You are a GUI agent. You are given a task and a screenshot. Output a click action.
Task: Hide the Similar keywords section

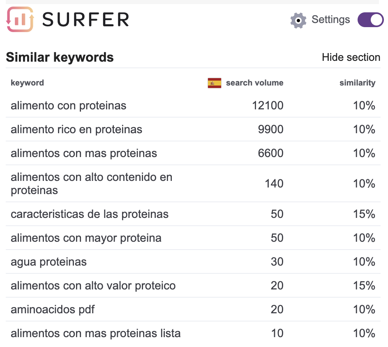pyautogui.click(x=351, y=58)
